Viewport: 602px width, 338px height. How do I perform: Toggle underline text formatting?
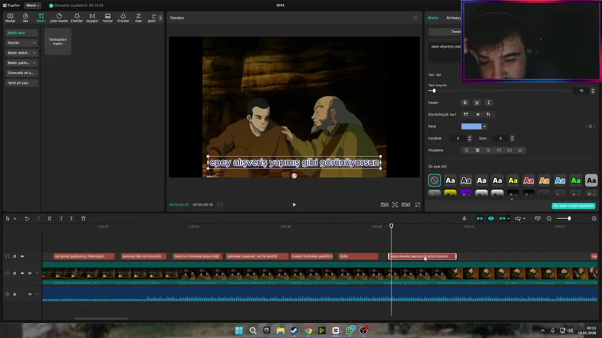click(x=476, y=102)
